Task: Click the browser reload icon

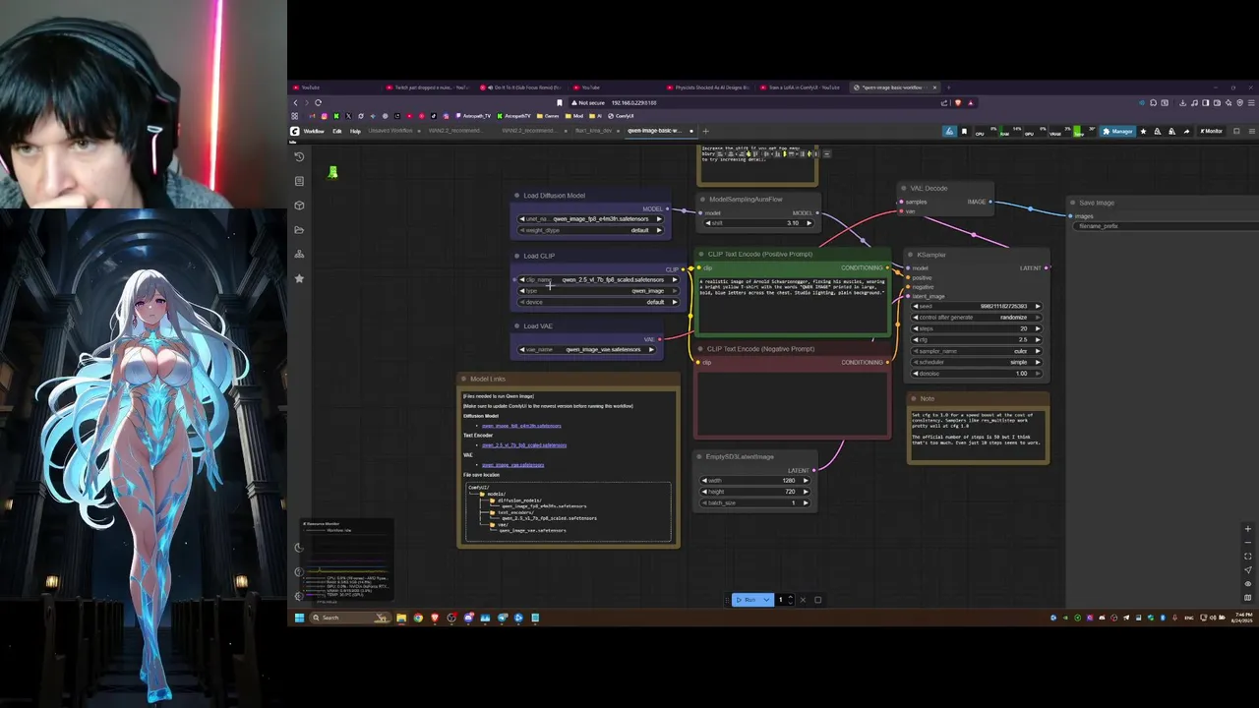Action: (318, 102)
